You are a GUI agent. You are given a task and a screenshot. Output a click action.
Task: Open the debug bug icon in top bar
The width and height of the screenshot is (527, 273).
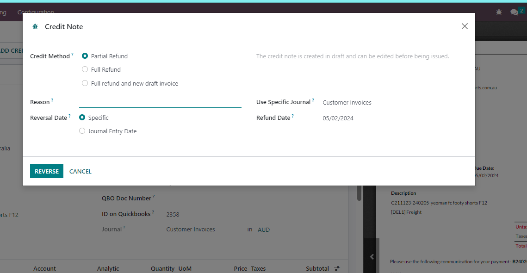[x=499, y=12]
